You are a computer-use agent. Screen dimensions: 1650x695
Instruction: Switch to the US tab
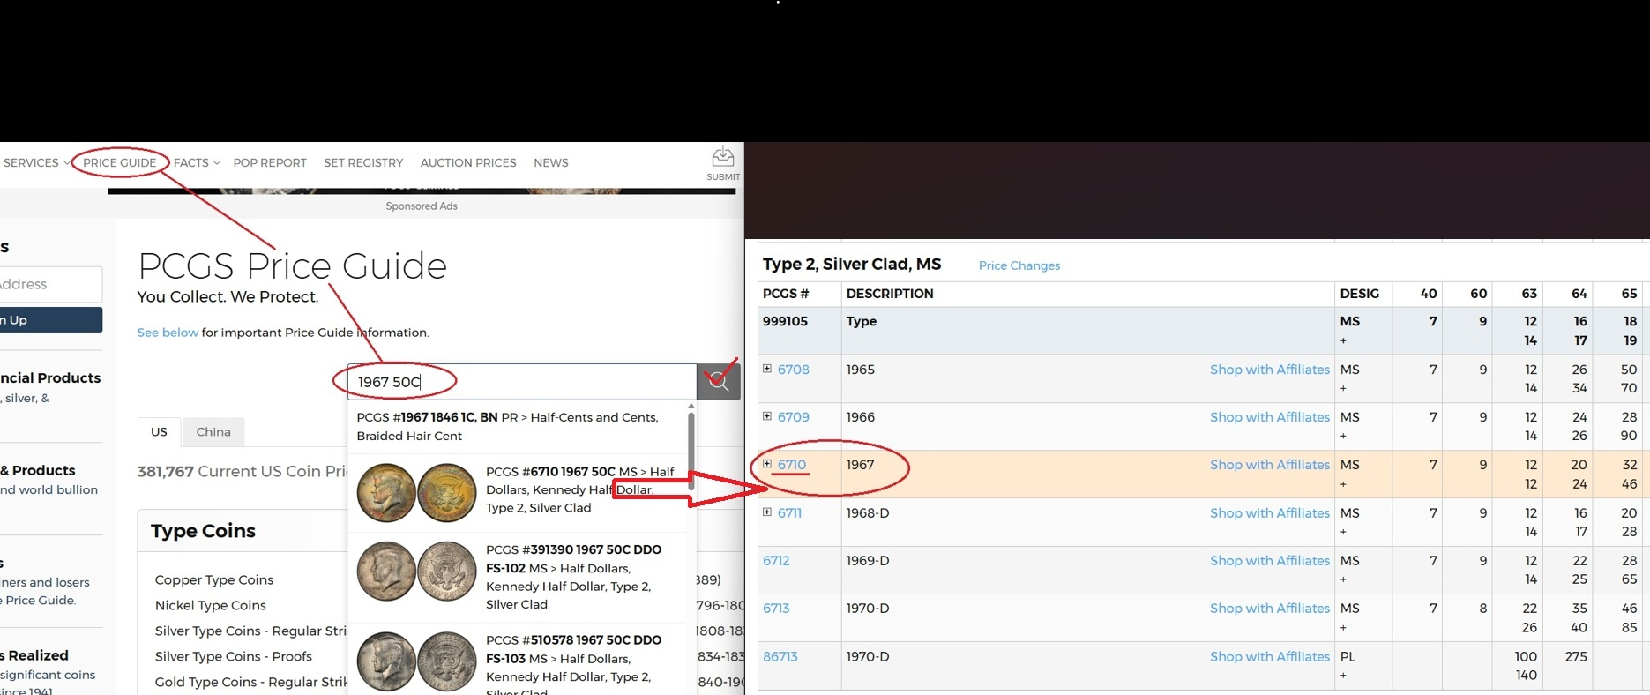pyautogui.click(x=159, y=432)
